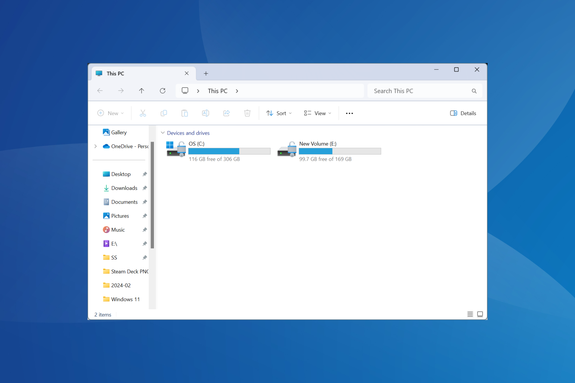Close the This PC tab

187,73
